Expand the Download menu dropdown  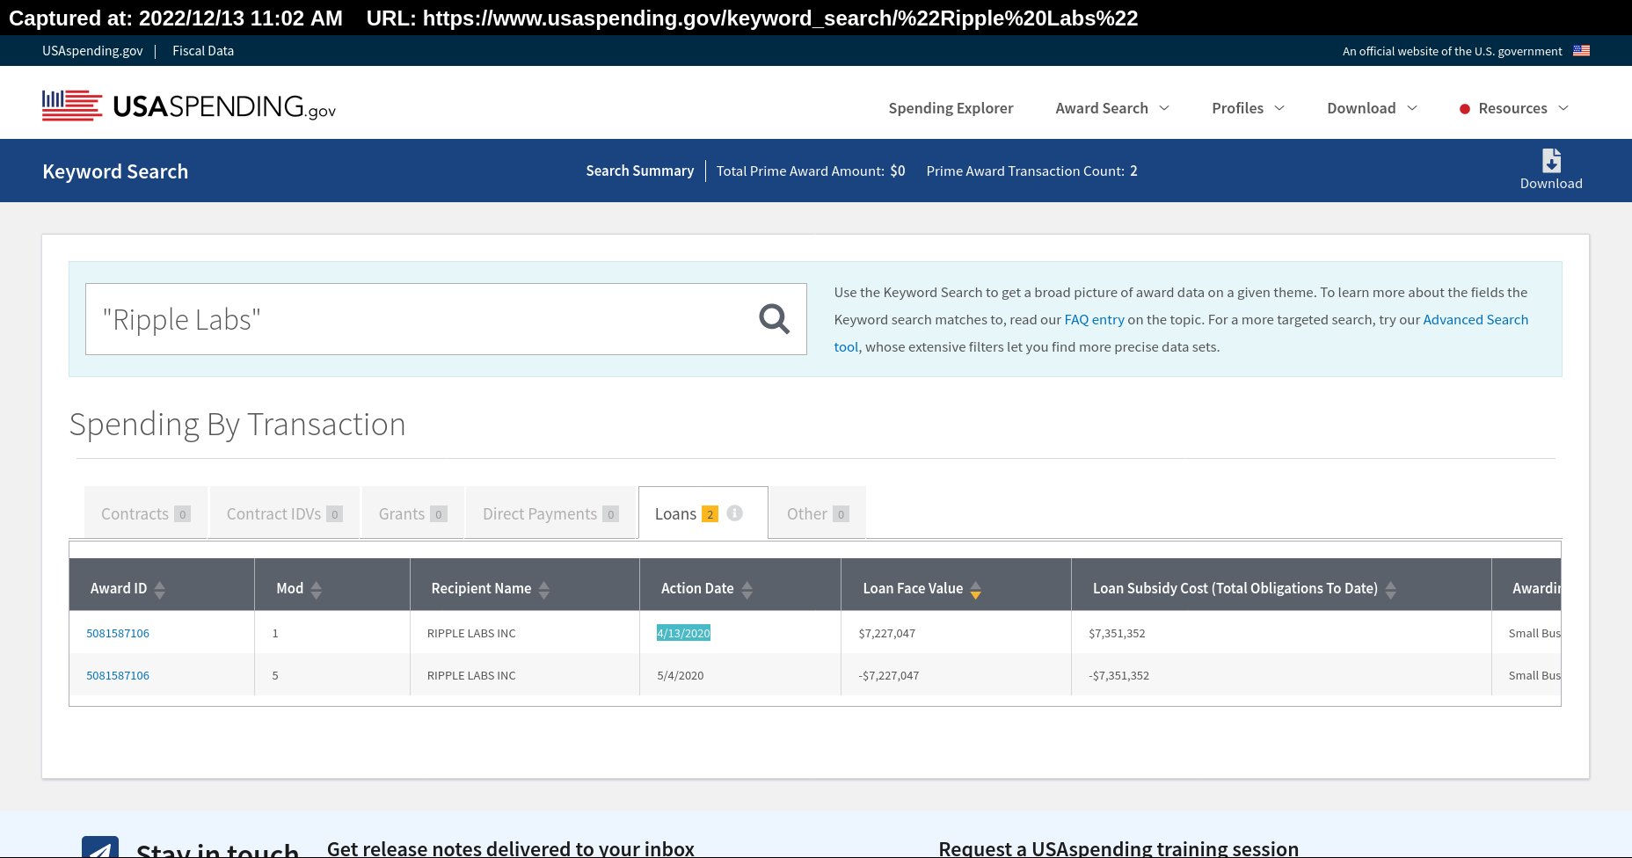(1372, 108)
